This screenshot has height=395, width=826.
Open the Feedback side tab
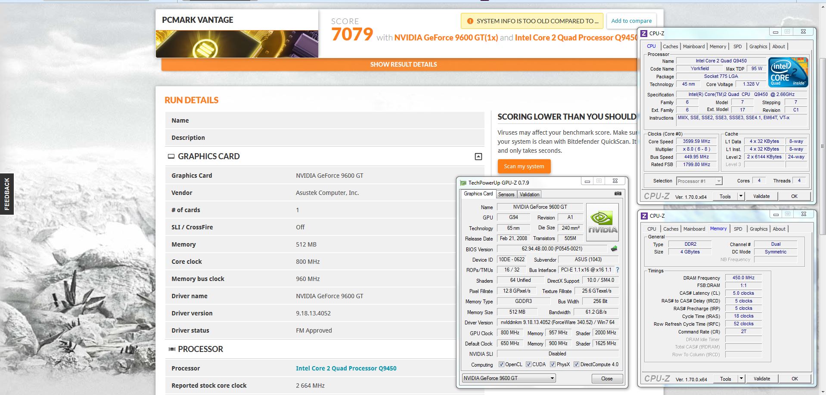(7, 194)
